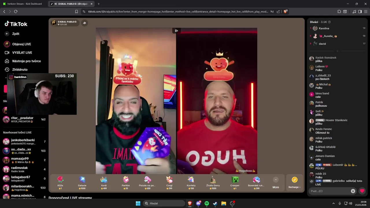Open Nástroje pro tvůrce
This screenshot has height=208, width=370.
pyautogui.click(x=23, y=61)
